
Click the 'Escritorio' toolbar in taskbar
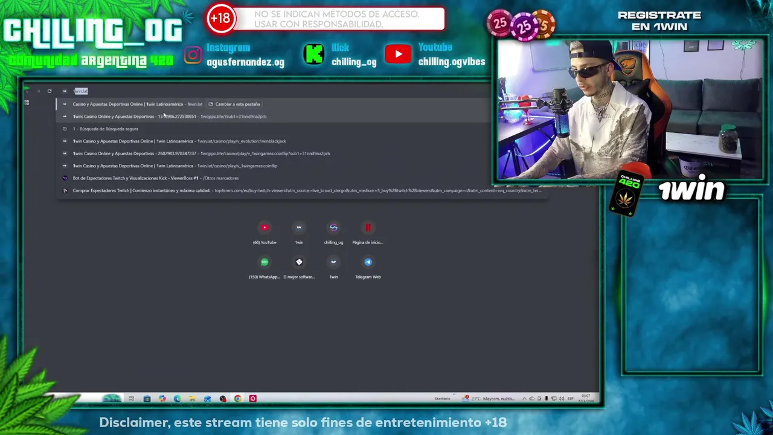(442, 399)
